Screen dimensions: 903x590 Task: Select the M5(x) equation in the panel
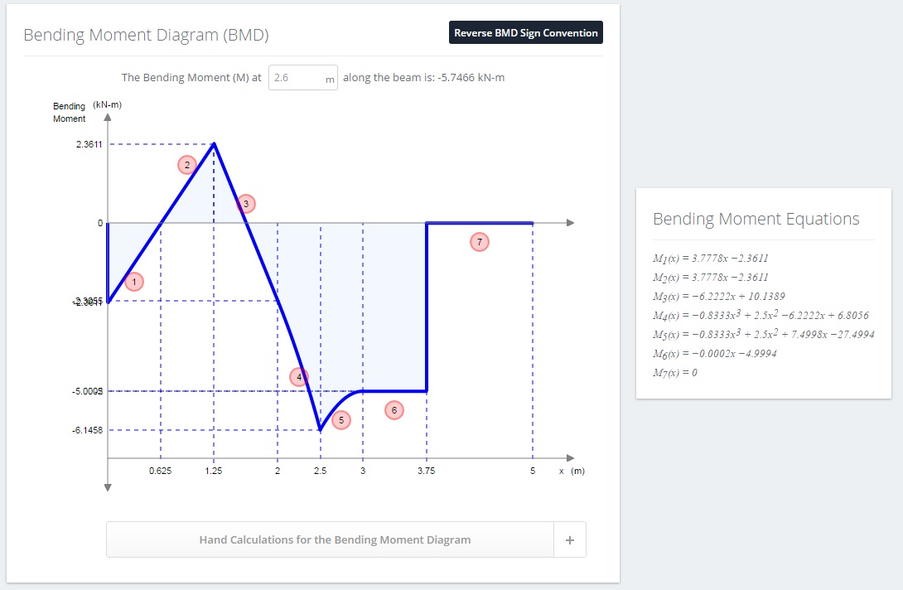[x=763, y=334]
